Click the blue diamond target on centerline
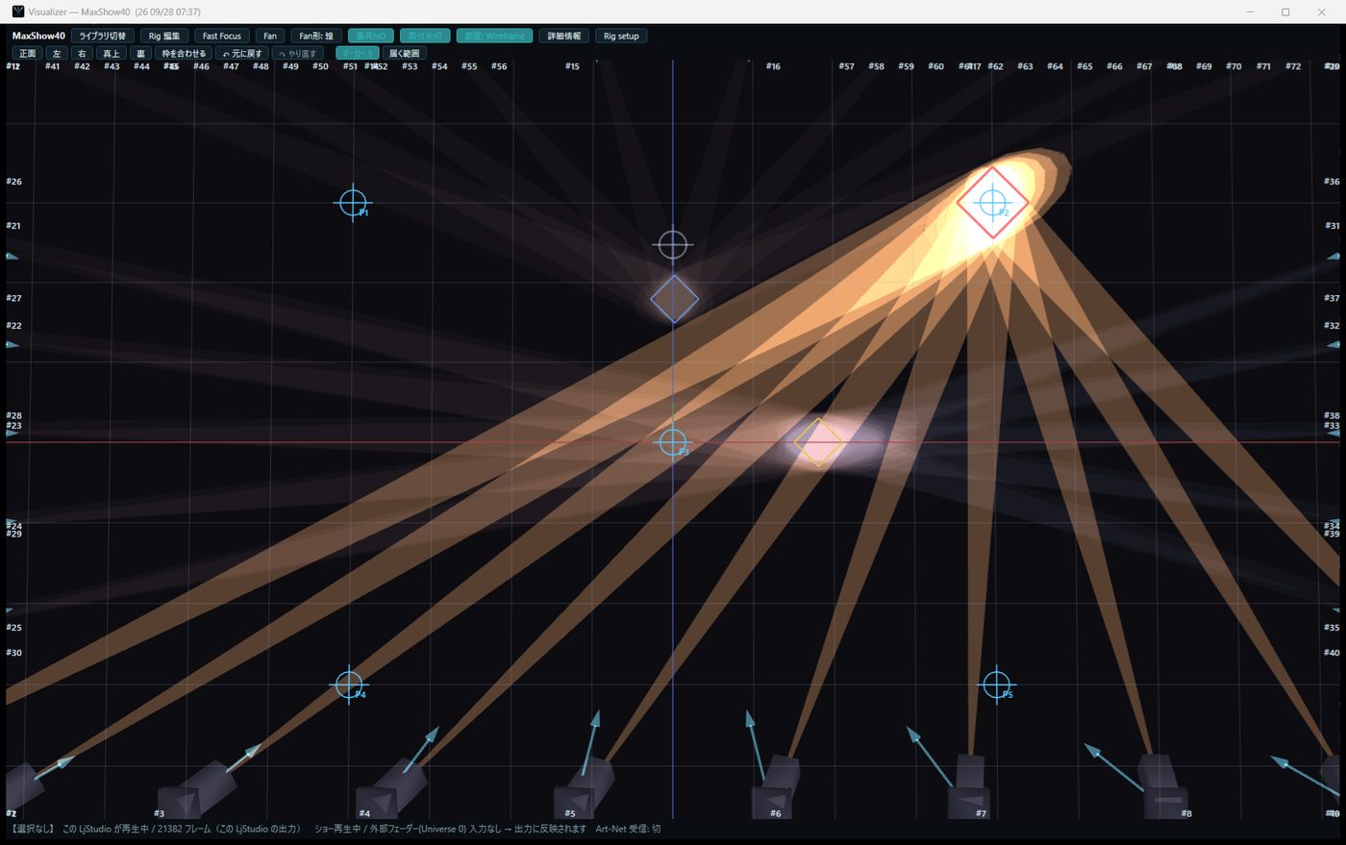This screenshot has width=1346, height=845. 674,299
